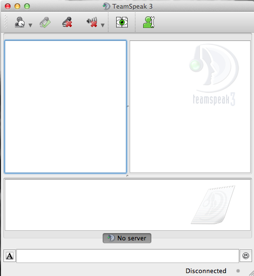The width and height of the screenshot is (254, 276).
Task: Mute speakers with the red X speaker icon
Action: [x=92, y=22]
